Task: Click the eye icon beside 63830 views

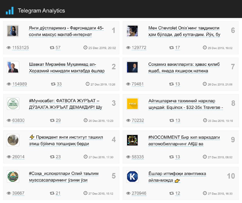Action: pos(9,121)
